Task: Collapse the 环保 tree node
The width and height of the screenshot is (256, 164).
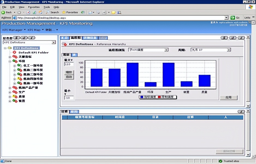Action: pyautogui.click(x=10, y=61)
